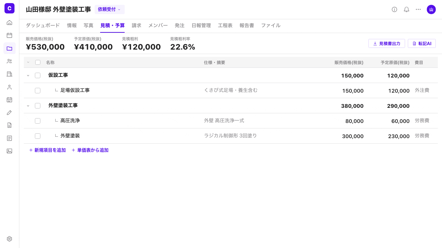Viewport: 442px width, 248px height.
Task: Click the 外壁塗装 item name
Action: click(x=70, y=136)
